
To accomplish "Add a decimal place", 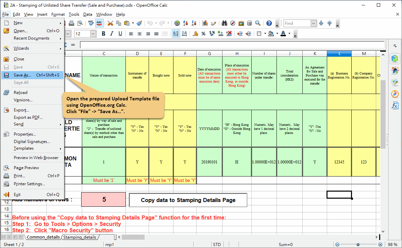I will (220, 34).
